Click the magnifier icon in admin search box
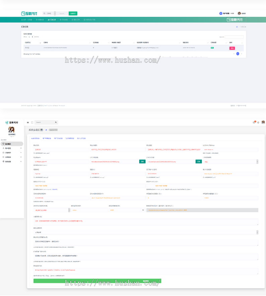Screen dimensions: 266x296 coord(56,122)
